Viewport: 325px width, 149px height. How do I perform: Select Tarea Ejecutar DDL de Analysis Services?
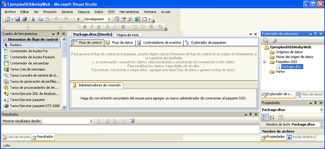click(x=31, y=94)
